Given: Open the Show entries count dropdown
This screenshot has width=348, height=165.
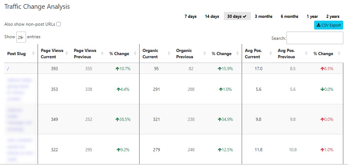Looking at the screenshot, I should 21,37.
